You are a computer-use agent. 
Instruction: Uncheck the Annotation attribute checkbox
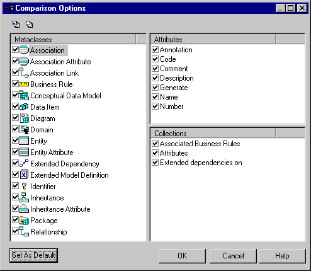[x=155, y=50]
